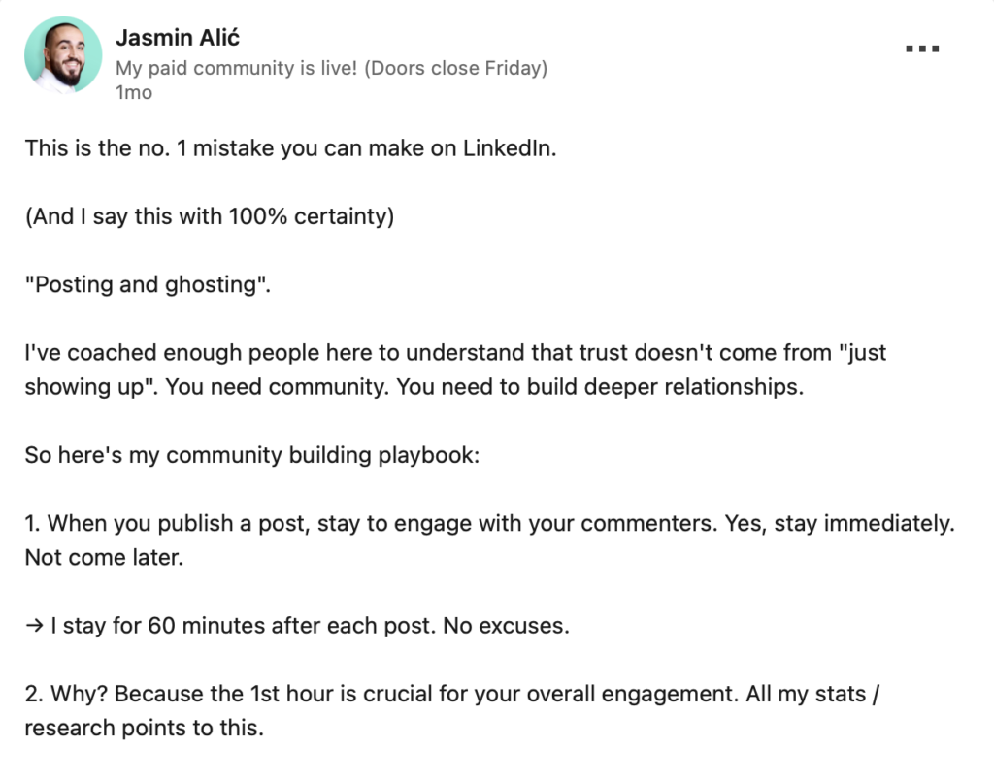
Task: Click the '1mo' post timestamp
Action: (x=134, y=92)
